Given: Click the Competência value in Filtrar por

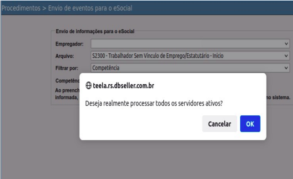Looking at the screenshot, I should pyautogui.click(x=106, y=68).
